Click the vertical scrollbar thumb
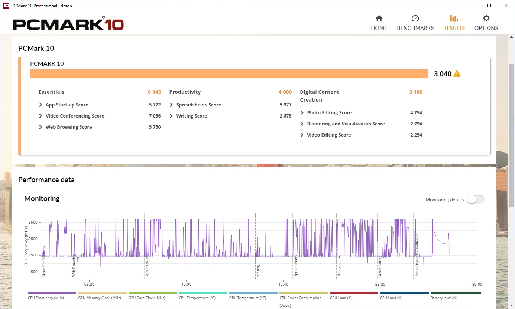515x309 pixels. 511,135
